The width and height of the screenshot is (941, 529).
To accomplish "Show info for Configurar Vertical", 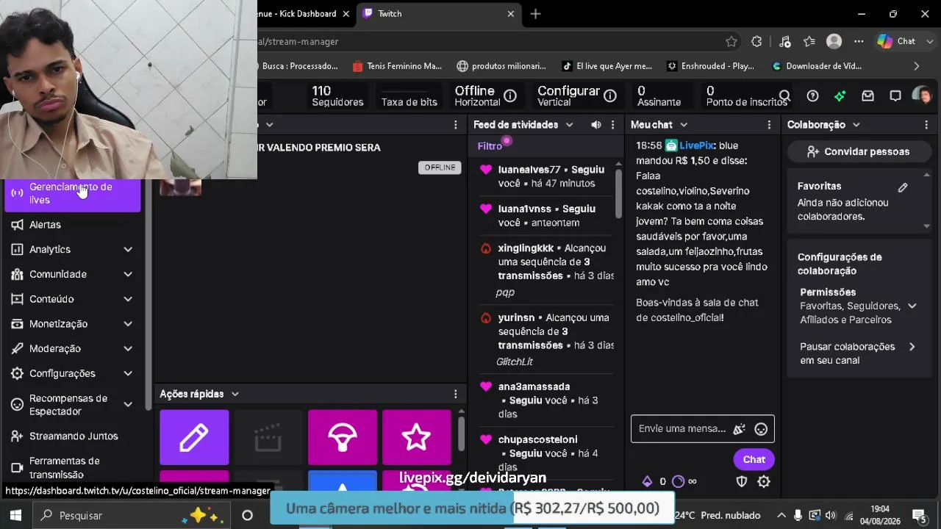I will click(x=609, y=96).
